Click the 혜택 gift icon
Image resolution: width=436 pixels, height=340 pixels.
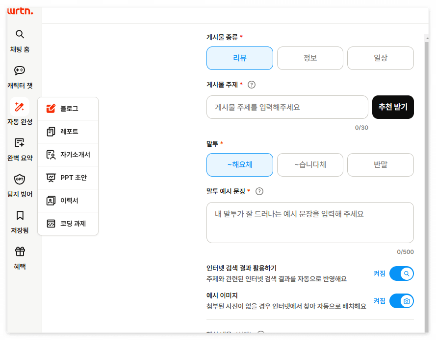(x=20, y=257)
